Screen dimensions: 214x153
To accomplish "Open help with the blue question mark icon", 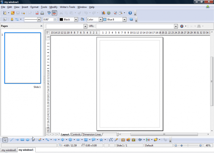I will coord(130,13).
